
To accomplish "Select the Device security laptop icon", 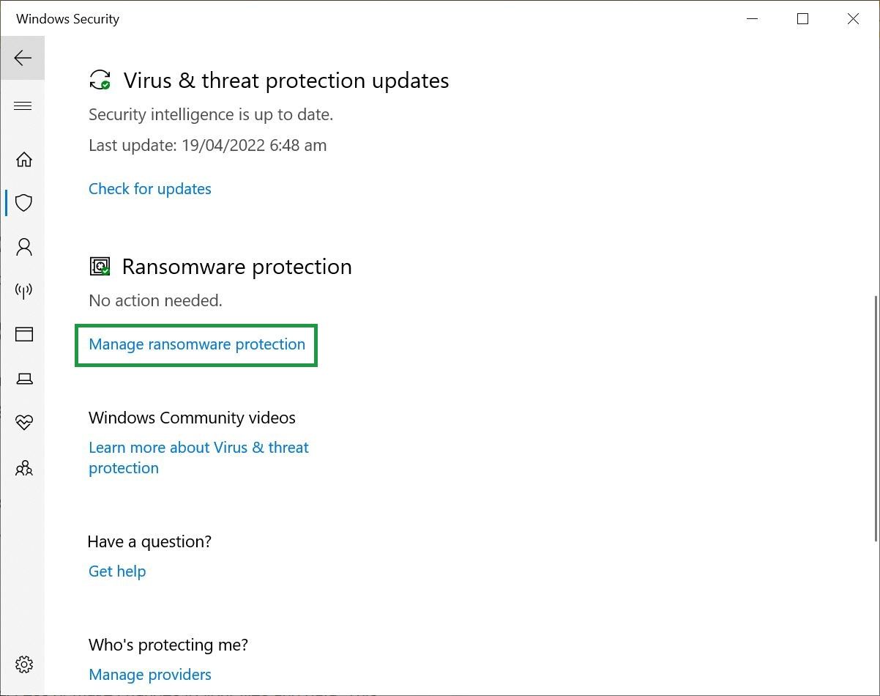I will 23,379.
